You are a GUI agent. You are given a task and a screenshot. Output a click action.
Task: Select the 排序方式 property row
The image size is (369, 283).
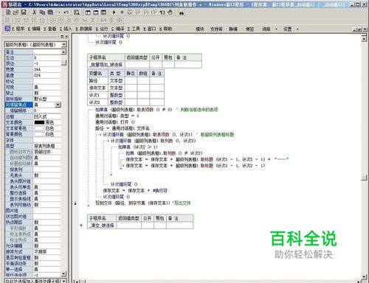click(x=33, y=252)
